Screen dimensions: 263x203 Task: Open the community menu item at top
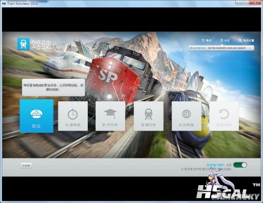(x=225, y=40)
